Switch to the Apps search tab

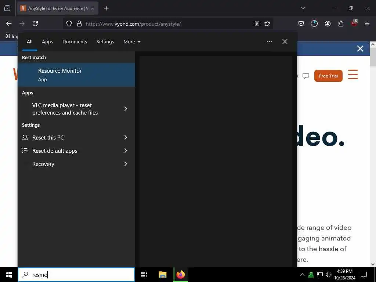(x=47, y=42)
